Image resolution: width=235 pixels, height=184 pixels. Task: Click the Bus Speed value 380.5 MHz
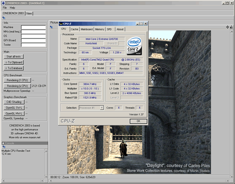pos(90,93)
